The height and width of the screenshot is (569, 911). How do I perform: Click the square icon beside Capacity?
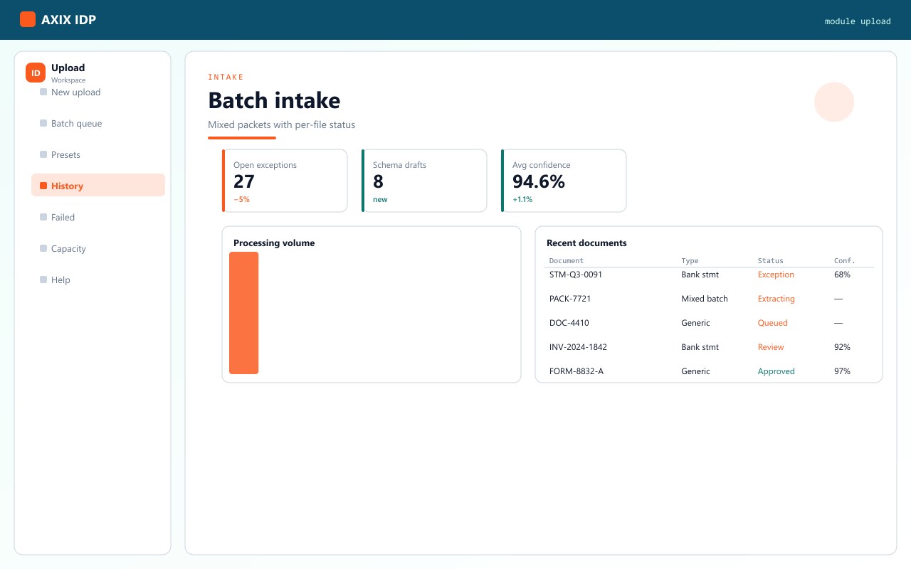(43, 248)
